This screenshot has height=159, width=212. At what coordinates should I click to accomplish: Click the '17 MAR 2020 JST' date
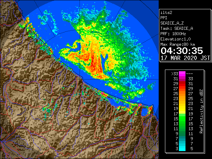(x=185, y=58)
